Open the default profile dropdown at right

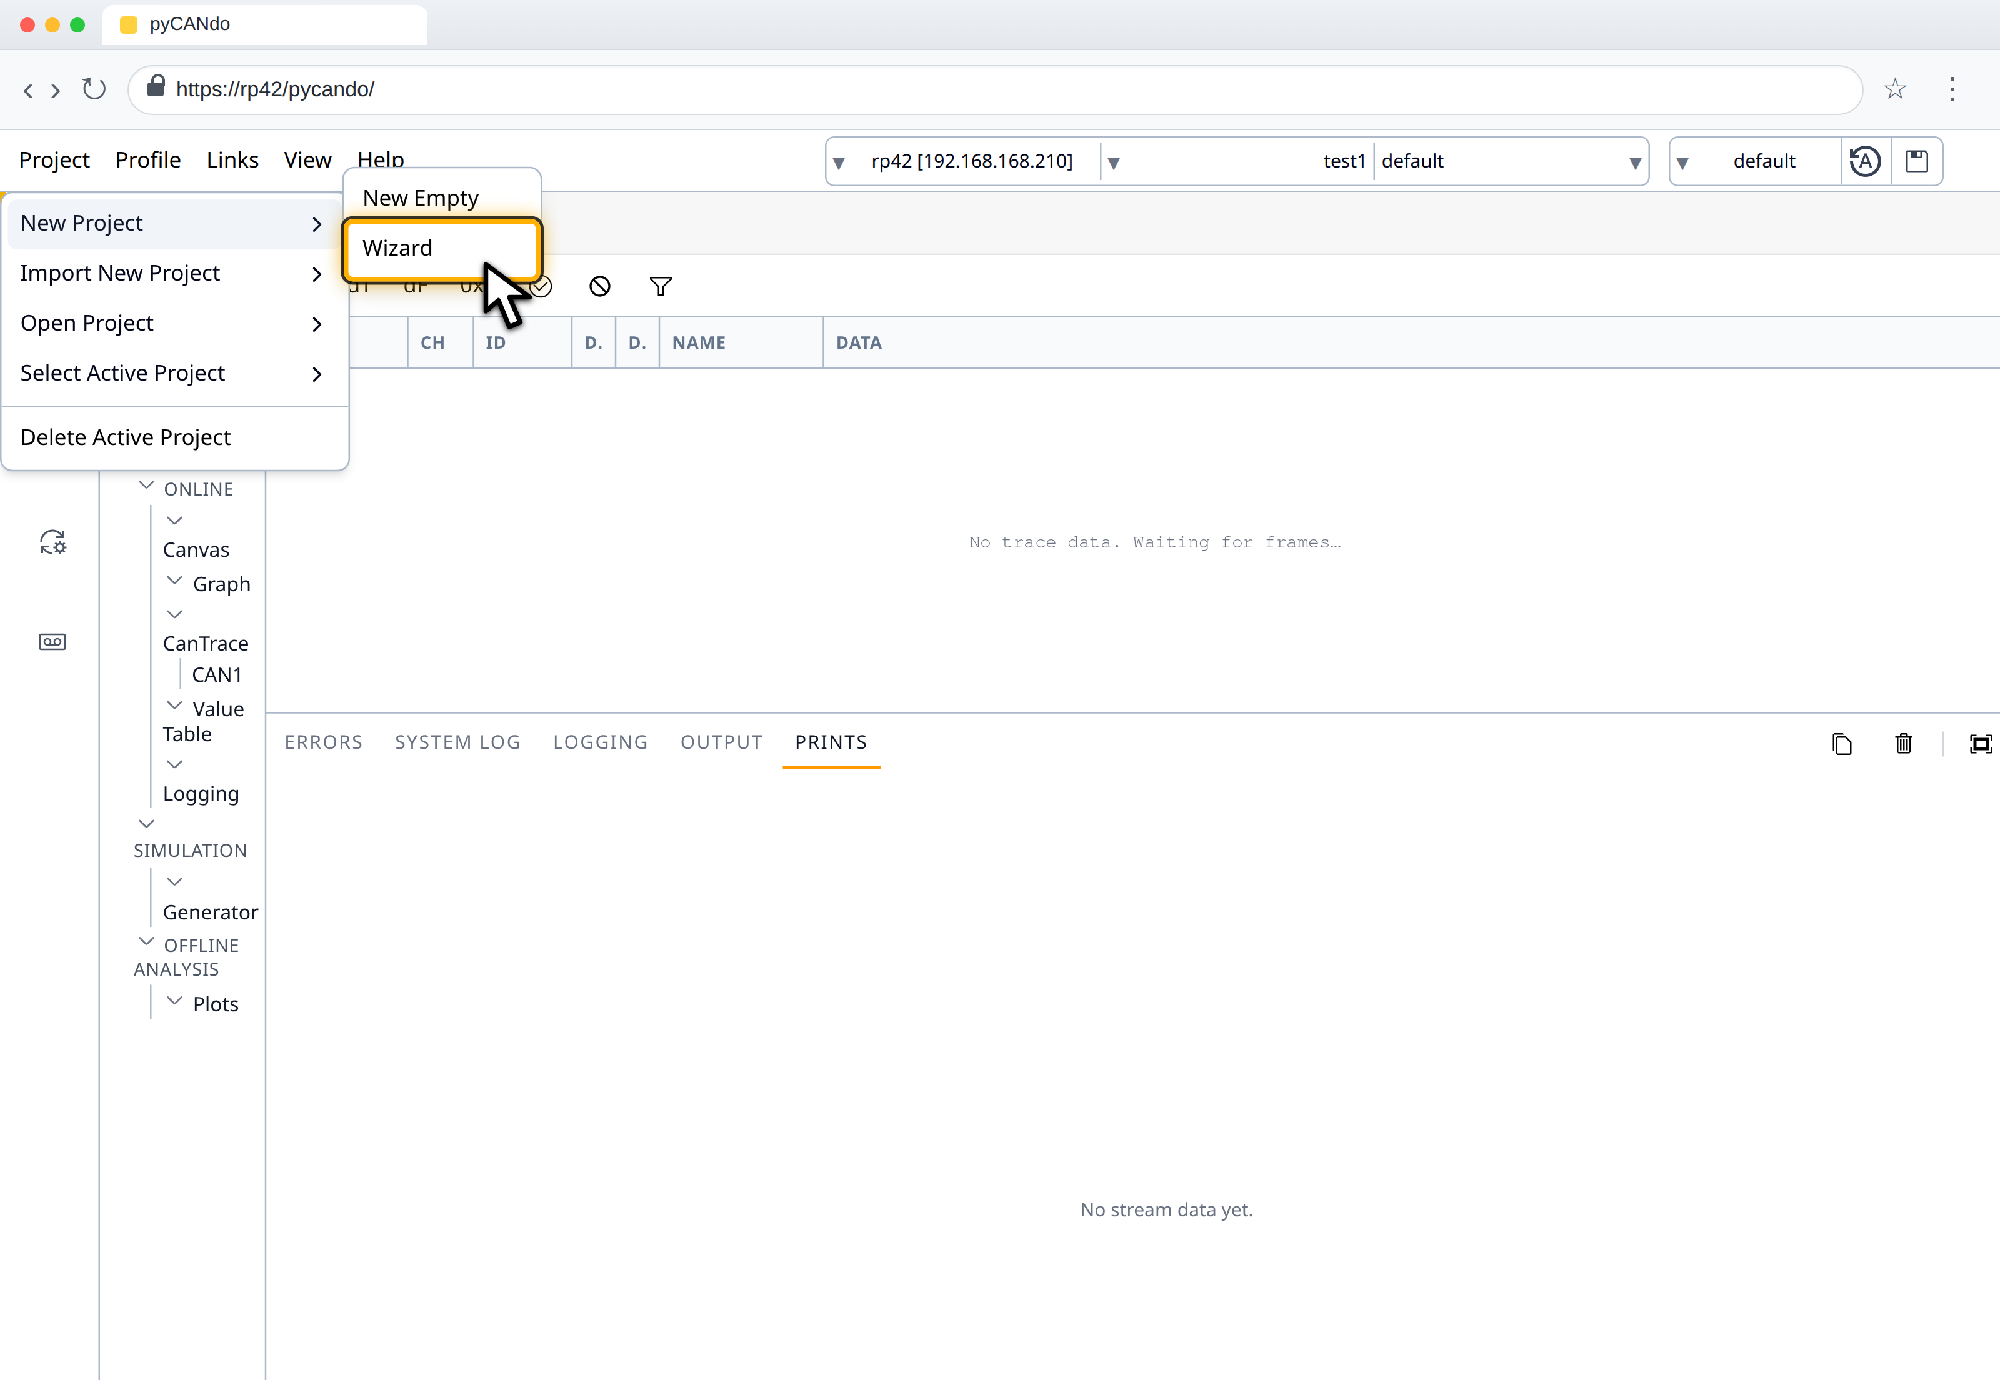point(1755,161)
